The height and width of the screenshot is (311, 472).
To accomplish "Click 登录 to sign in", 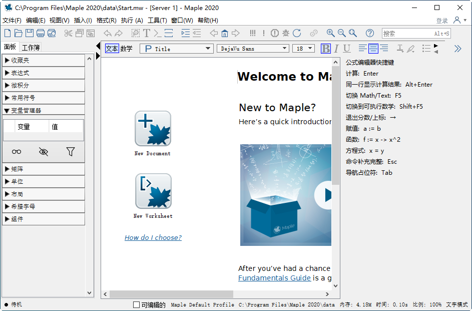I will pos(442,21).
